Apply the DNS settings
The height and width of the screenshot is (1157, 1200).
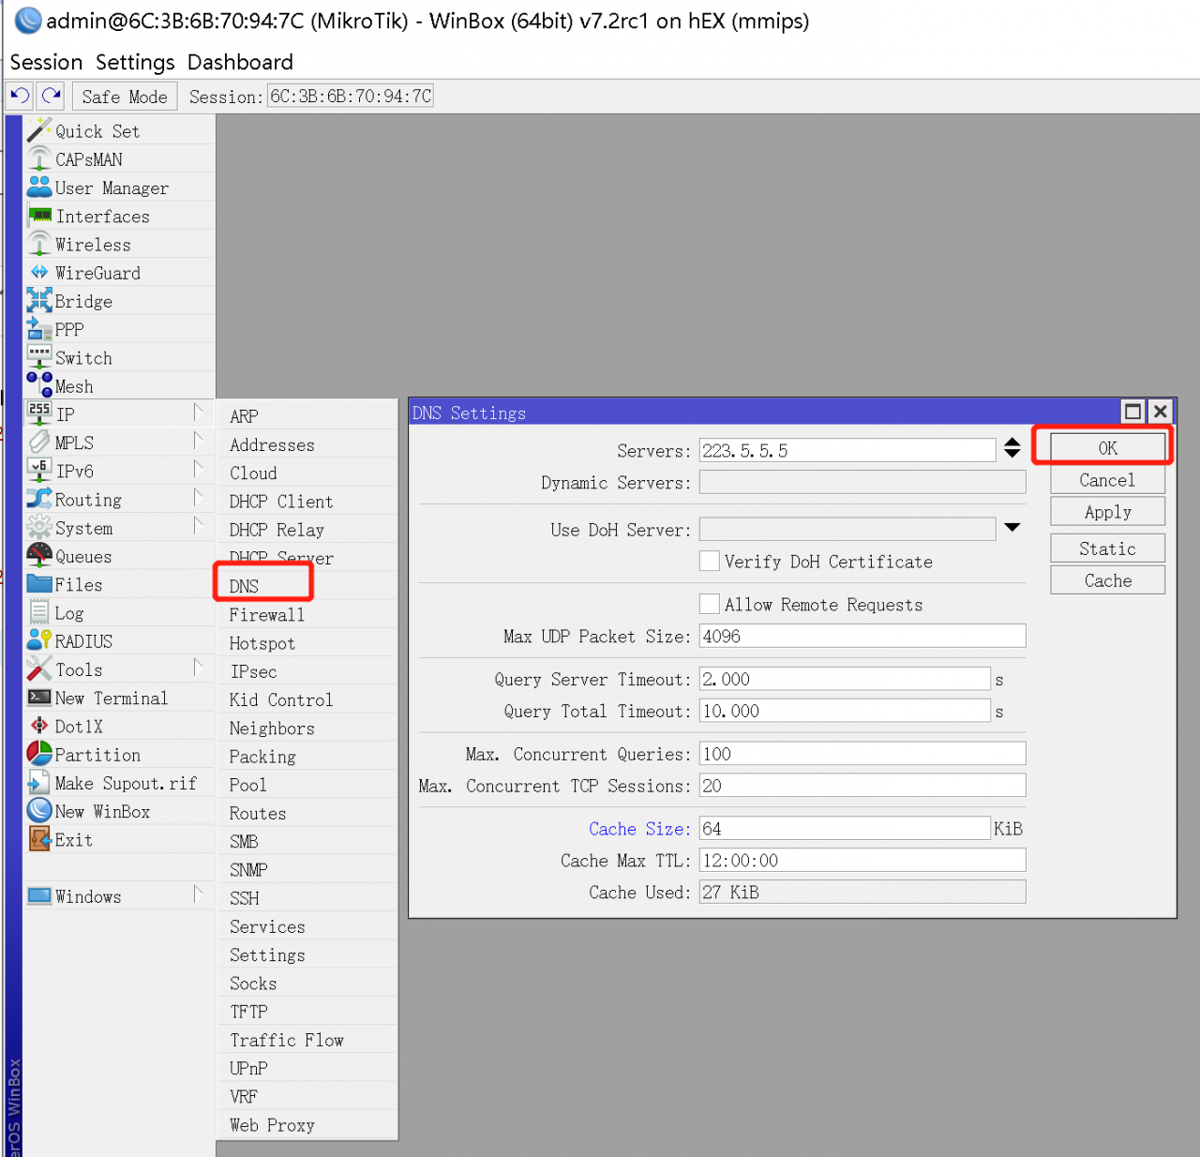(1107, 512)
